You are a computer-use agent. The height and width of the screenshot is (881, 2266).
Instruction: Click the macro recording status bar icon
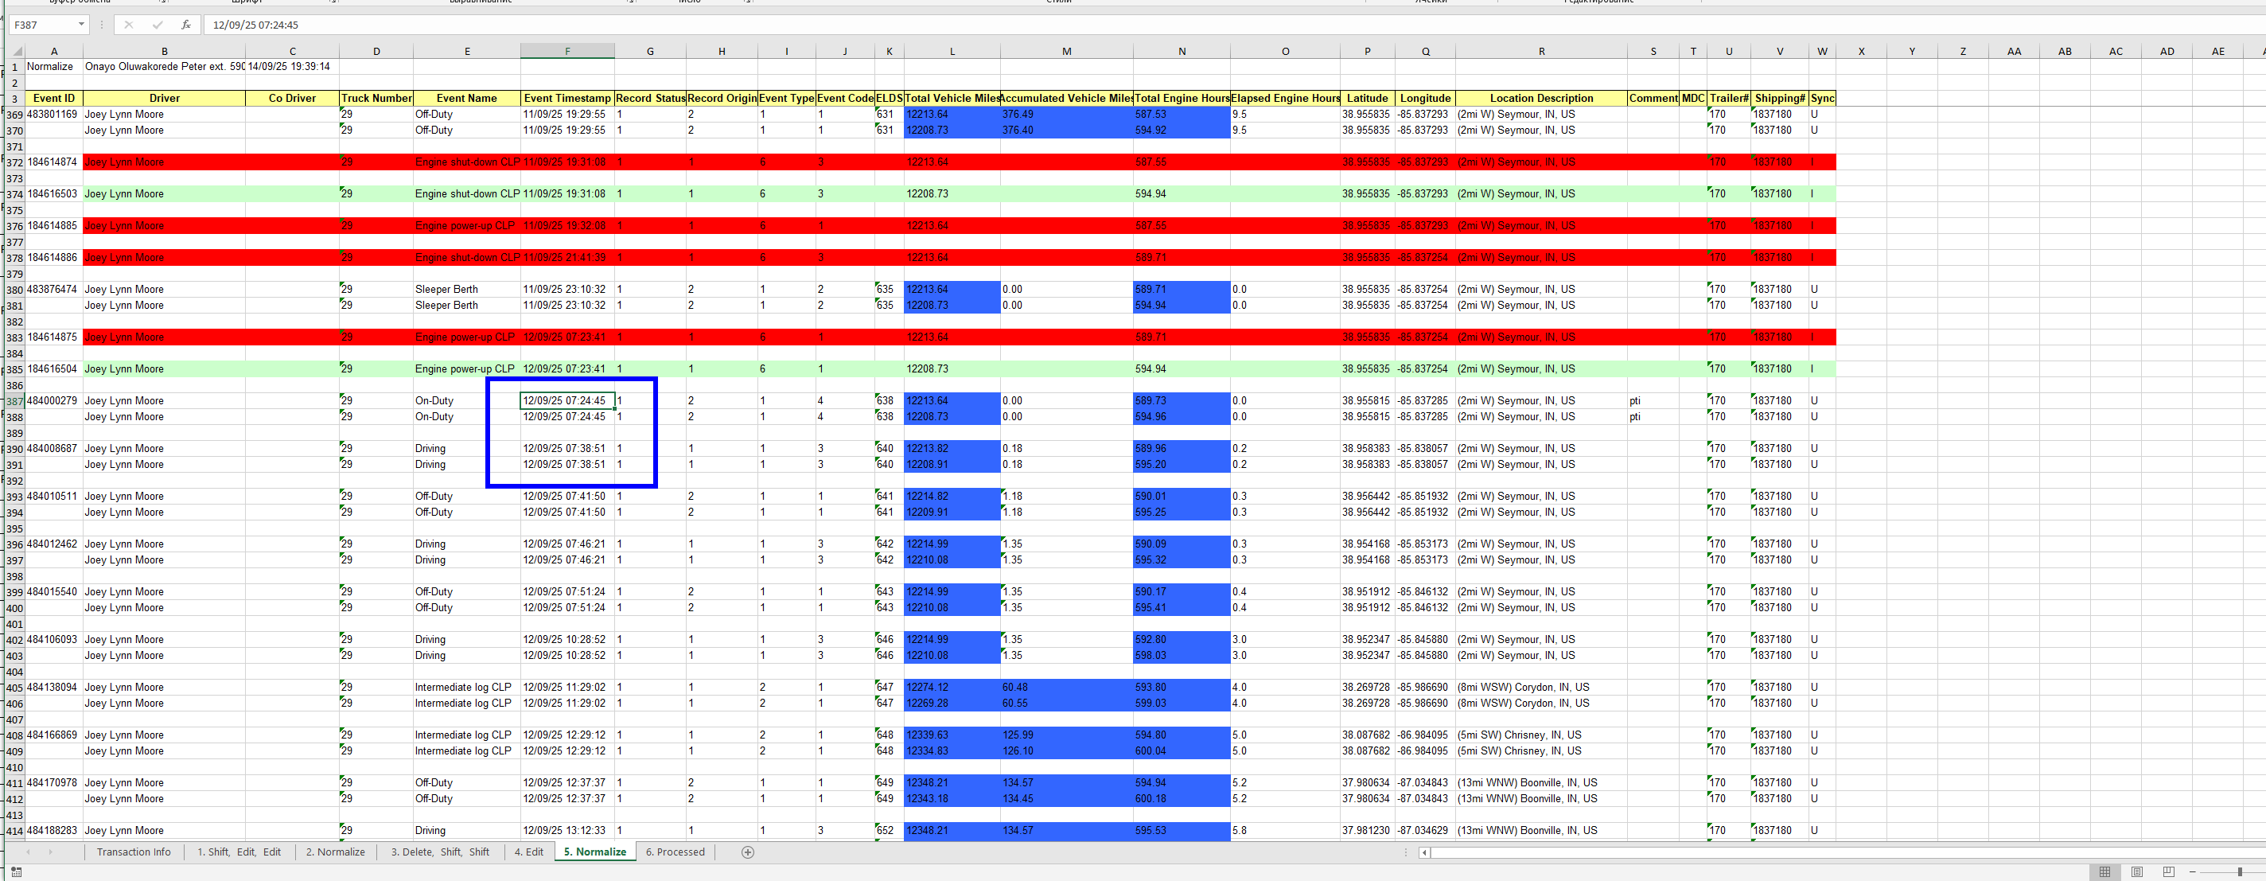coord(16,871)
